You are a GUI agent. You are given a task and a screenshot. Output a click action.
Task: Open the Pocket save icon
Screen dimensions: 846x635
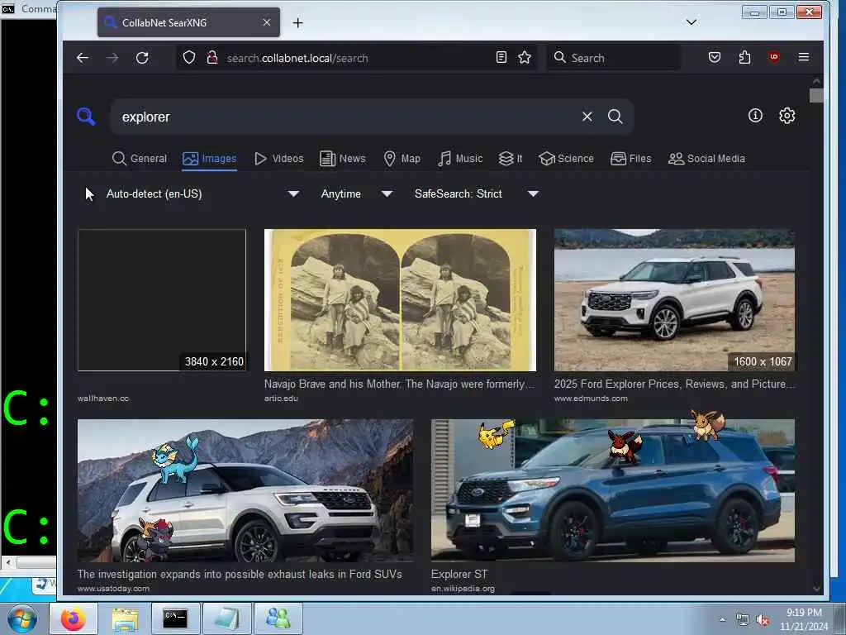click(x=715, y=57)
